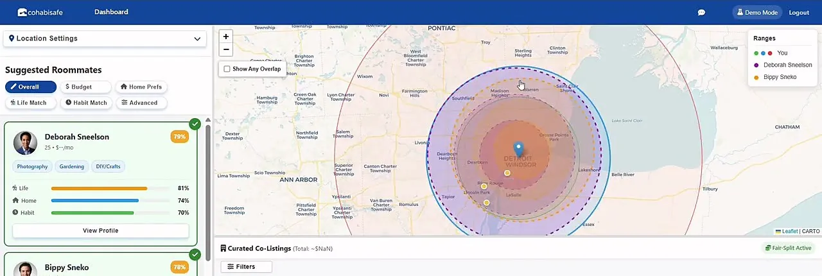Click the blue location pin on Detroit
Viewport: 822px width, 276px height.
coord(520,149)
